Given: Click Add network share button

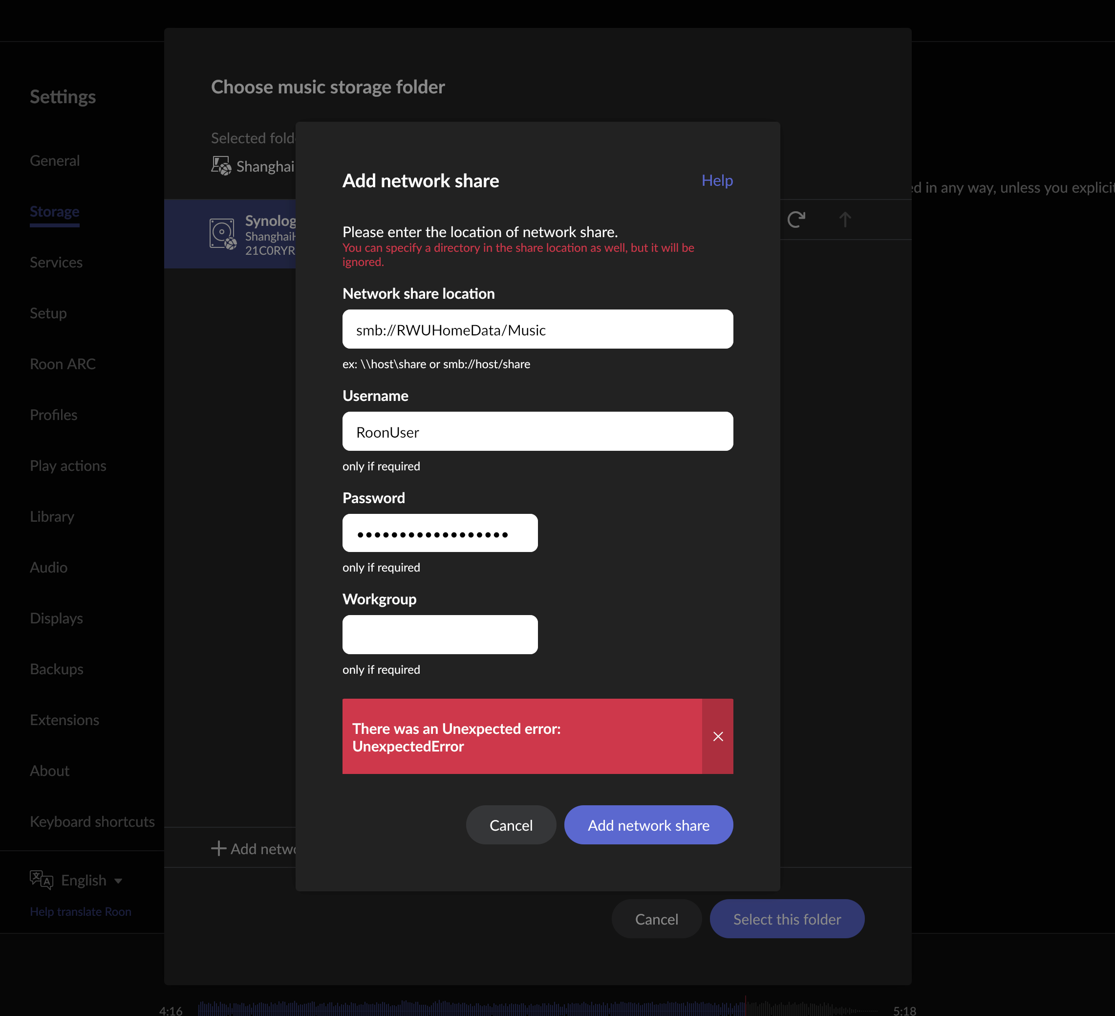Looking at the screenshot, I should [648, 825].
